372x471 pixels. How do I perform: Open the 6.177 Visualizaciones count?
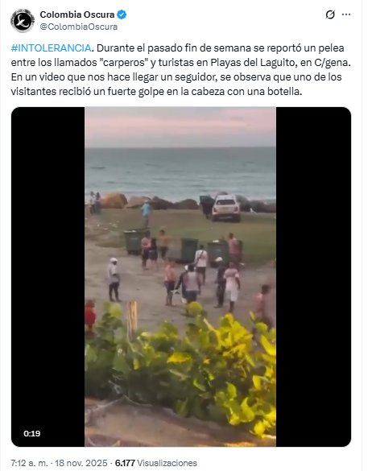click(x=156, y=463)
